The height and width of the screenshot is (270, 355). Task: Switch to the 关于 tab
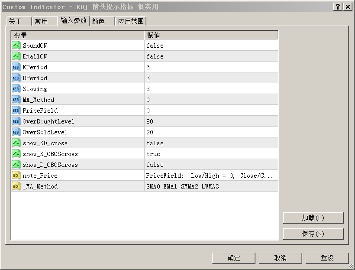pyautogui.click(x=19, y=21)
